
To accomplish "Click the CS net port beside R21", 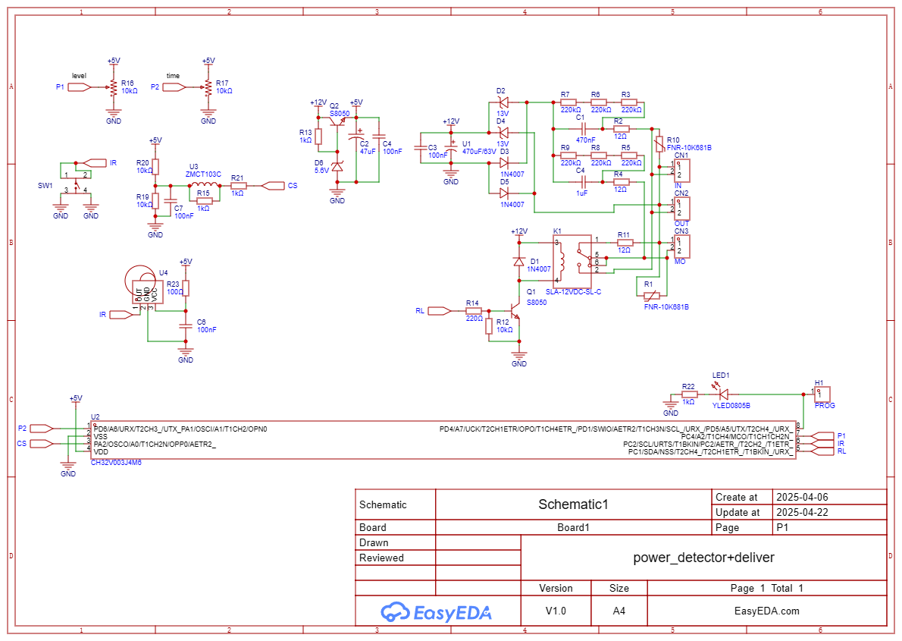I will point(273,185).
